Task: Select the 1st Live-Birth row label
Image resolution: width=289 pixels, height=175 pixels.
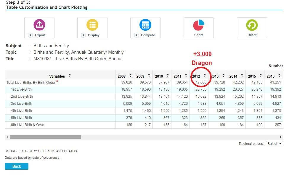Action: [21, 89]
